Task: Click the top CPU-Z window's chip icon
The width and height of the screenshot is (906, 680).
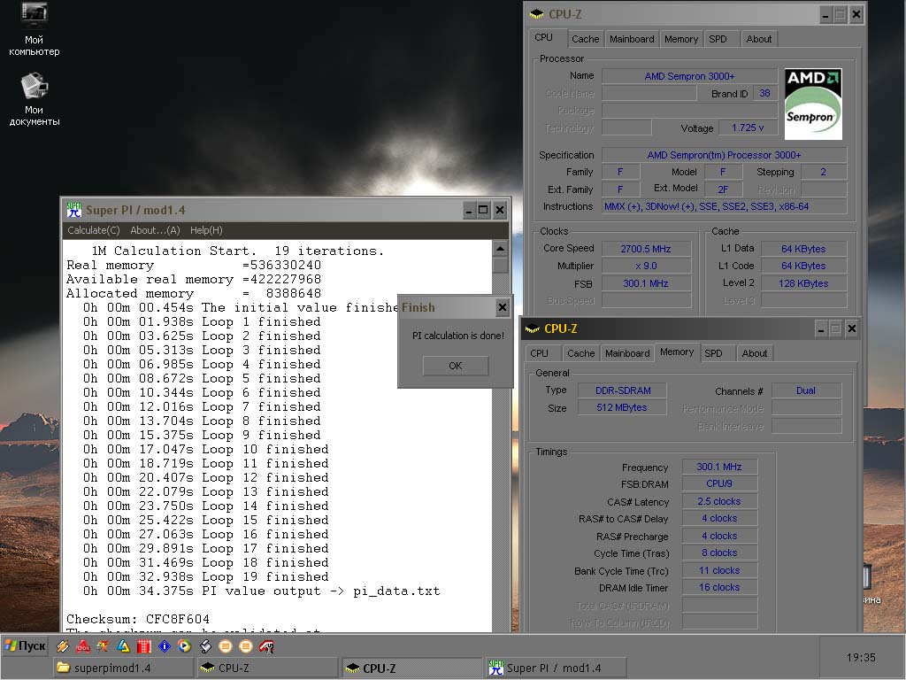Action: pos(537,14)
